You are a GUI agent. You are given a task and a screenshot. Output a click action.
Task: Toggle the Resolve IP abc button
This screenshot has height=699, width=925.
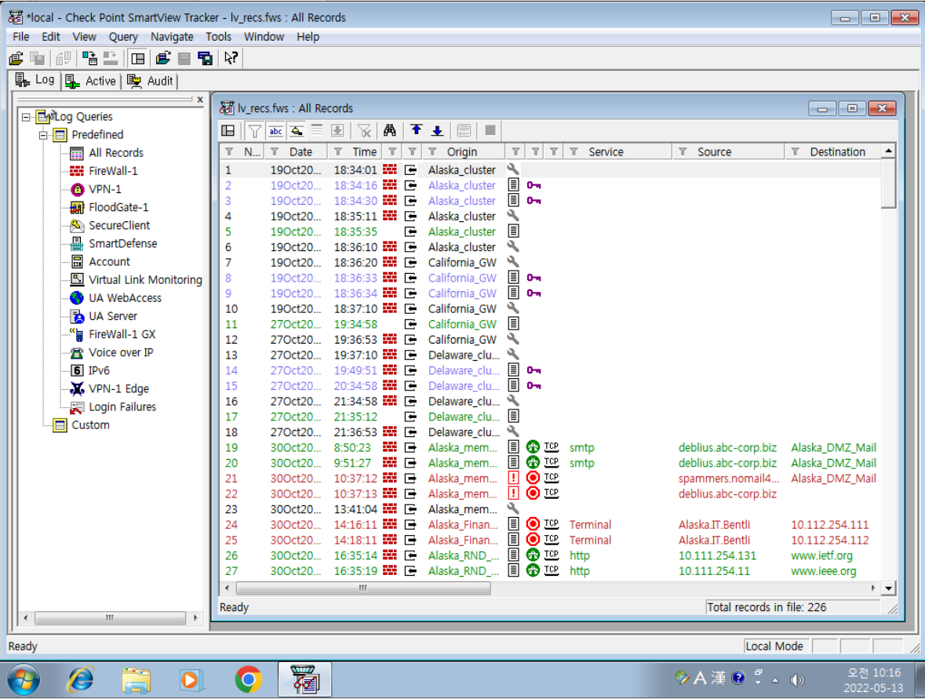point(275,130)
